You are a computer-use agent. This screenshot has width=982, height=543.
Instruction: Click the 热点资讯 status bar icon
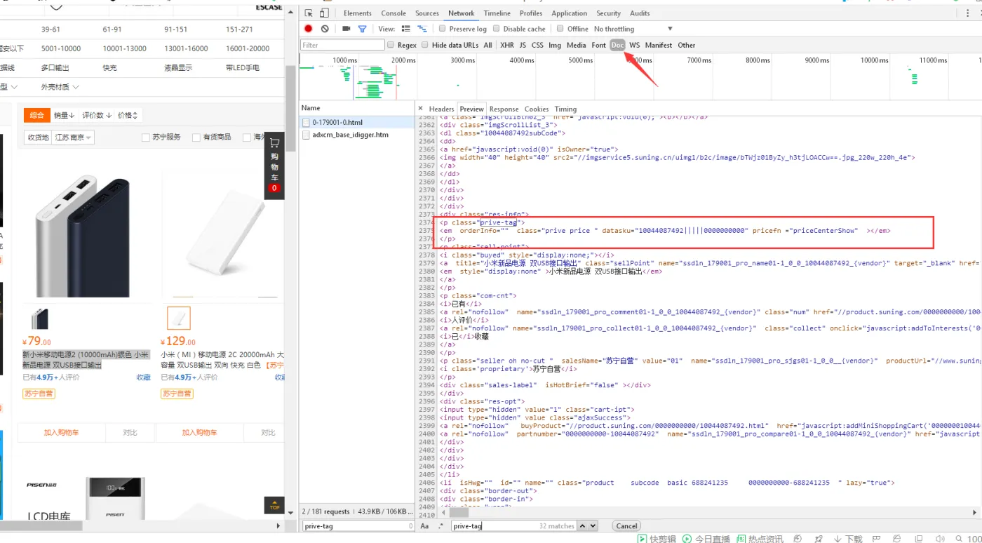pyautogui.click(x=760, y=539)
